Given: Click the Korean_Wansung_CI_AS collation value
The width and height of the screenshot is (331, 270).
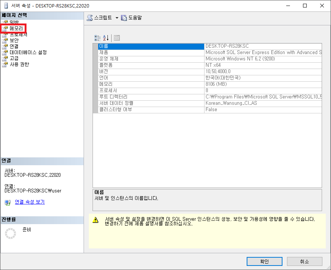Looking at the screenshot, I should 231,103.
